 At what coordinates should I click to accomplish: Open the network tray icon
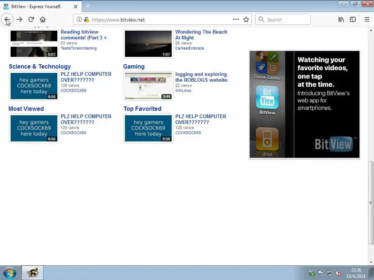tap(329, 273)
